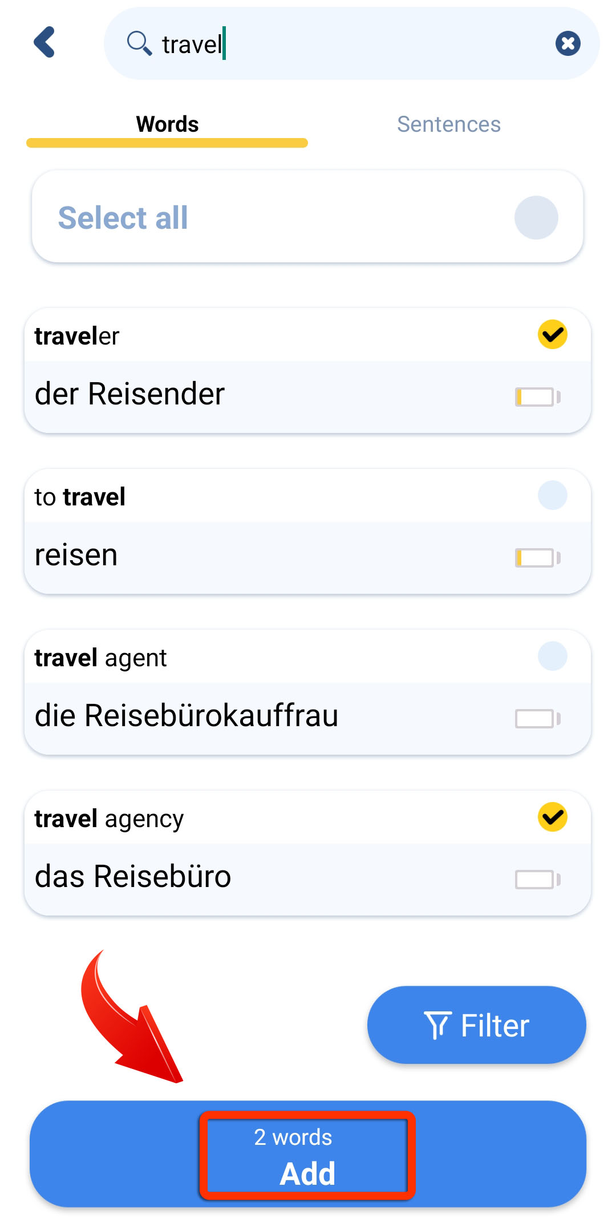Open the das Reisebüro translation row
Viewport: 616px width, 1223px height.
pyautogui.click(x=307, y=879)
